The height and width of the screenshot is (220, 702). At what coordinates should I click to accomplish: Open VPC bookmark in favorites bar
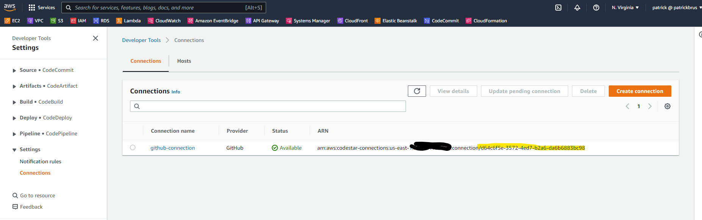click(35, 21)
